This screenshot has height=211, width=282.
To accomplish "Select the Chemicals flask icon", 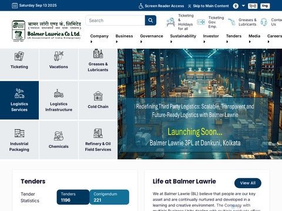I will click(59, 135).
